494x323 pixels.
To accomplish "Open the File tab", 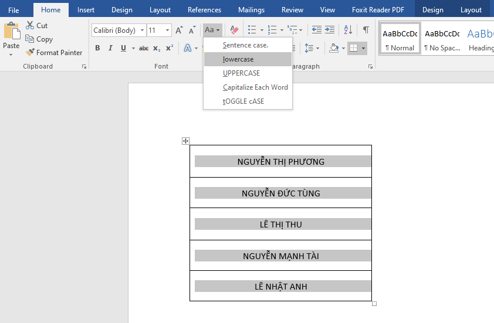I will [13, 10].
